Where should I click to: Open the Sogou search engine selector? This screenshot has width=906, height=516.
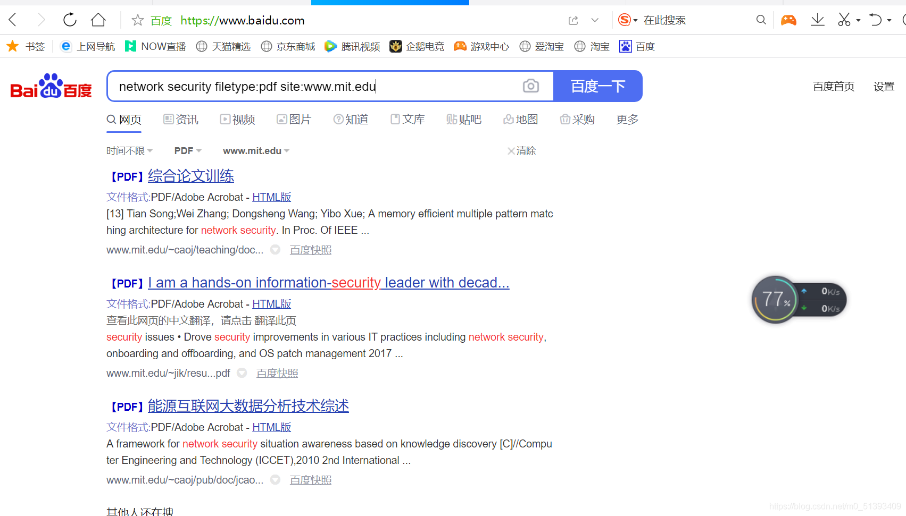627,20
